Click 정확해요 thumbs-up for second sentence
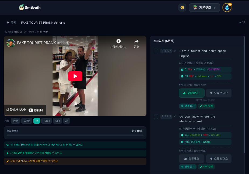 191,159
